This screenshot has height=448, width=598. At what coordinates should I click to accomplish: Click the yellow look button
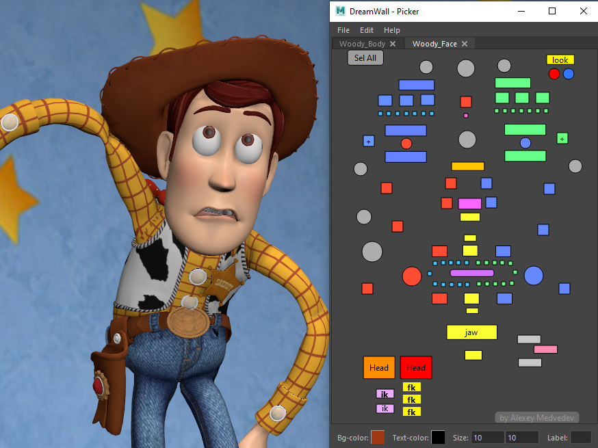tap(560, 60)
